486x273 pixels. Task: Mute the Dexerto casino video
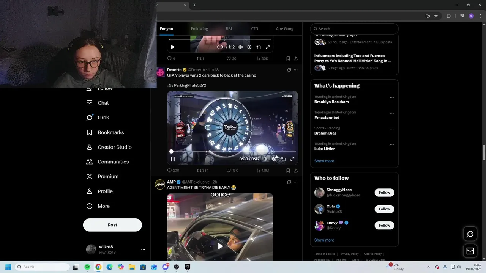[x=265, y=159]
